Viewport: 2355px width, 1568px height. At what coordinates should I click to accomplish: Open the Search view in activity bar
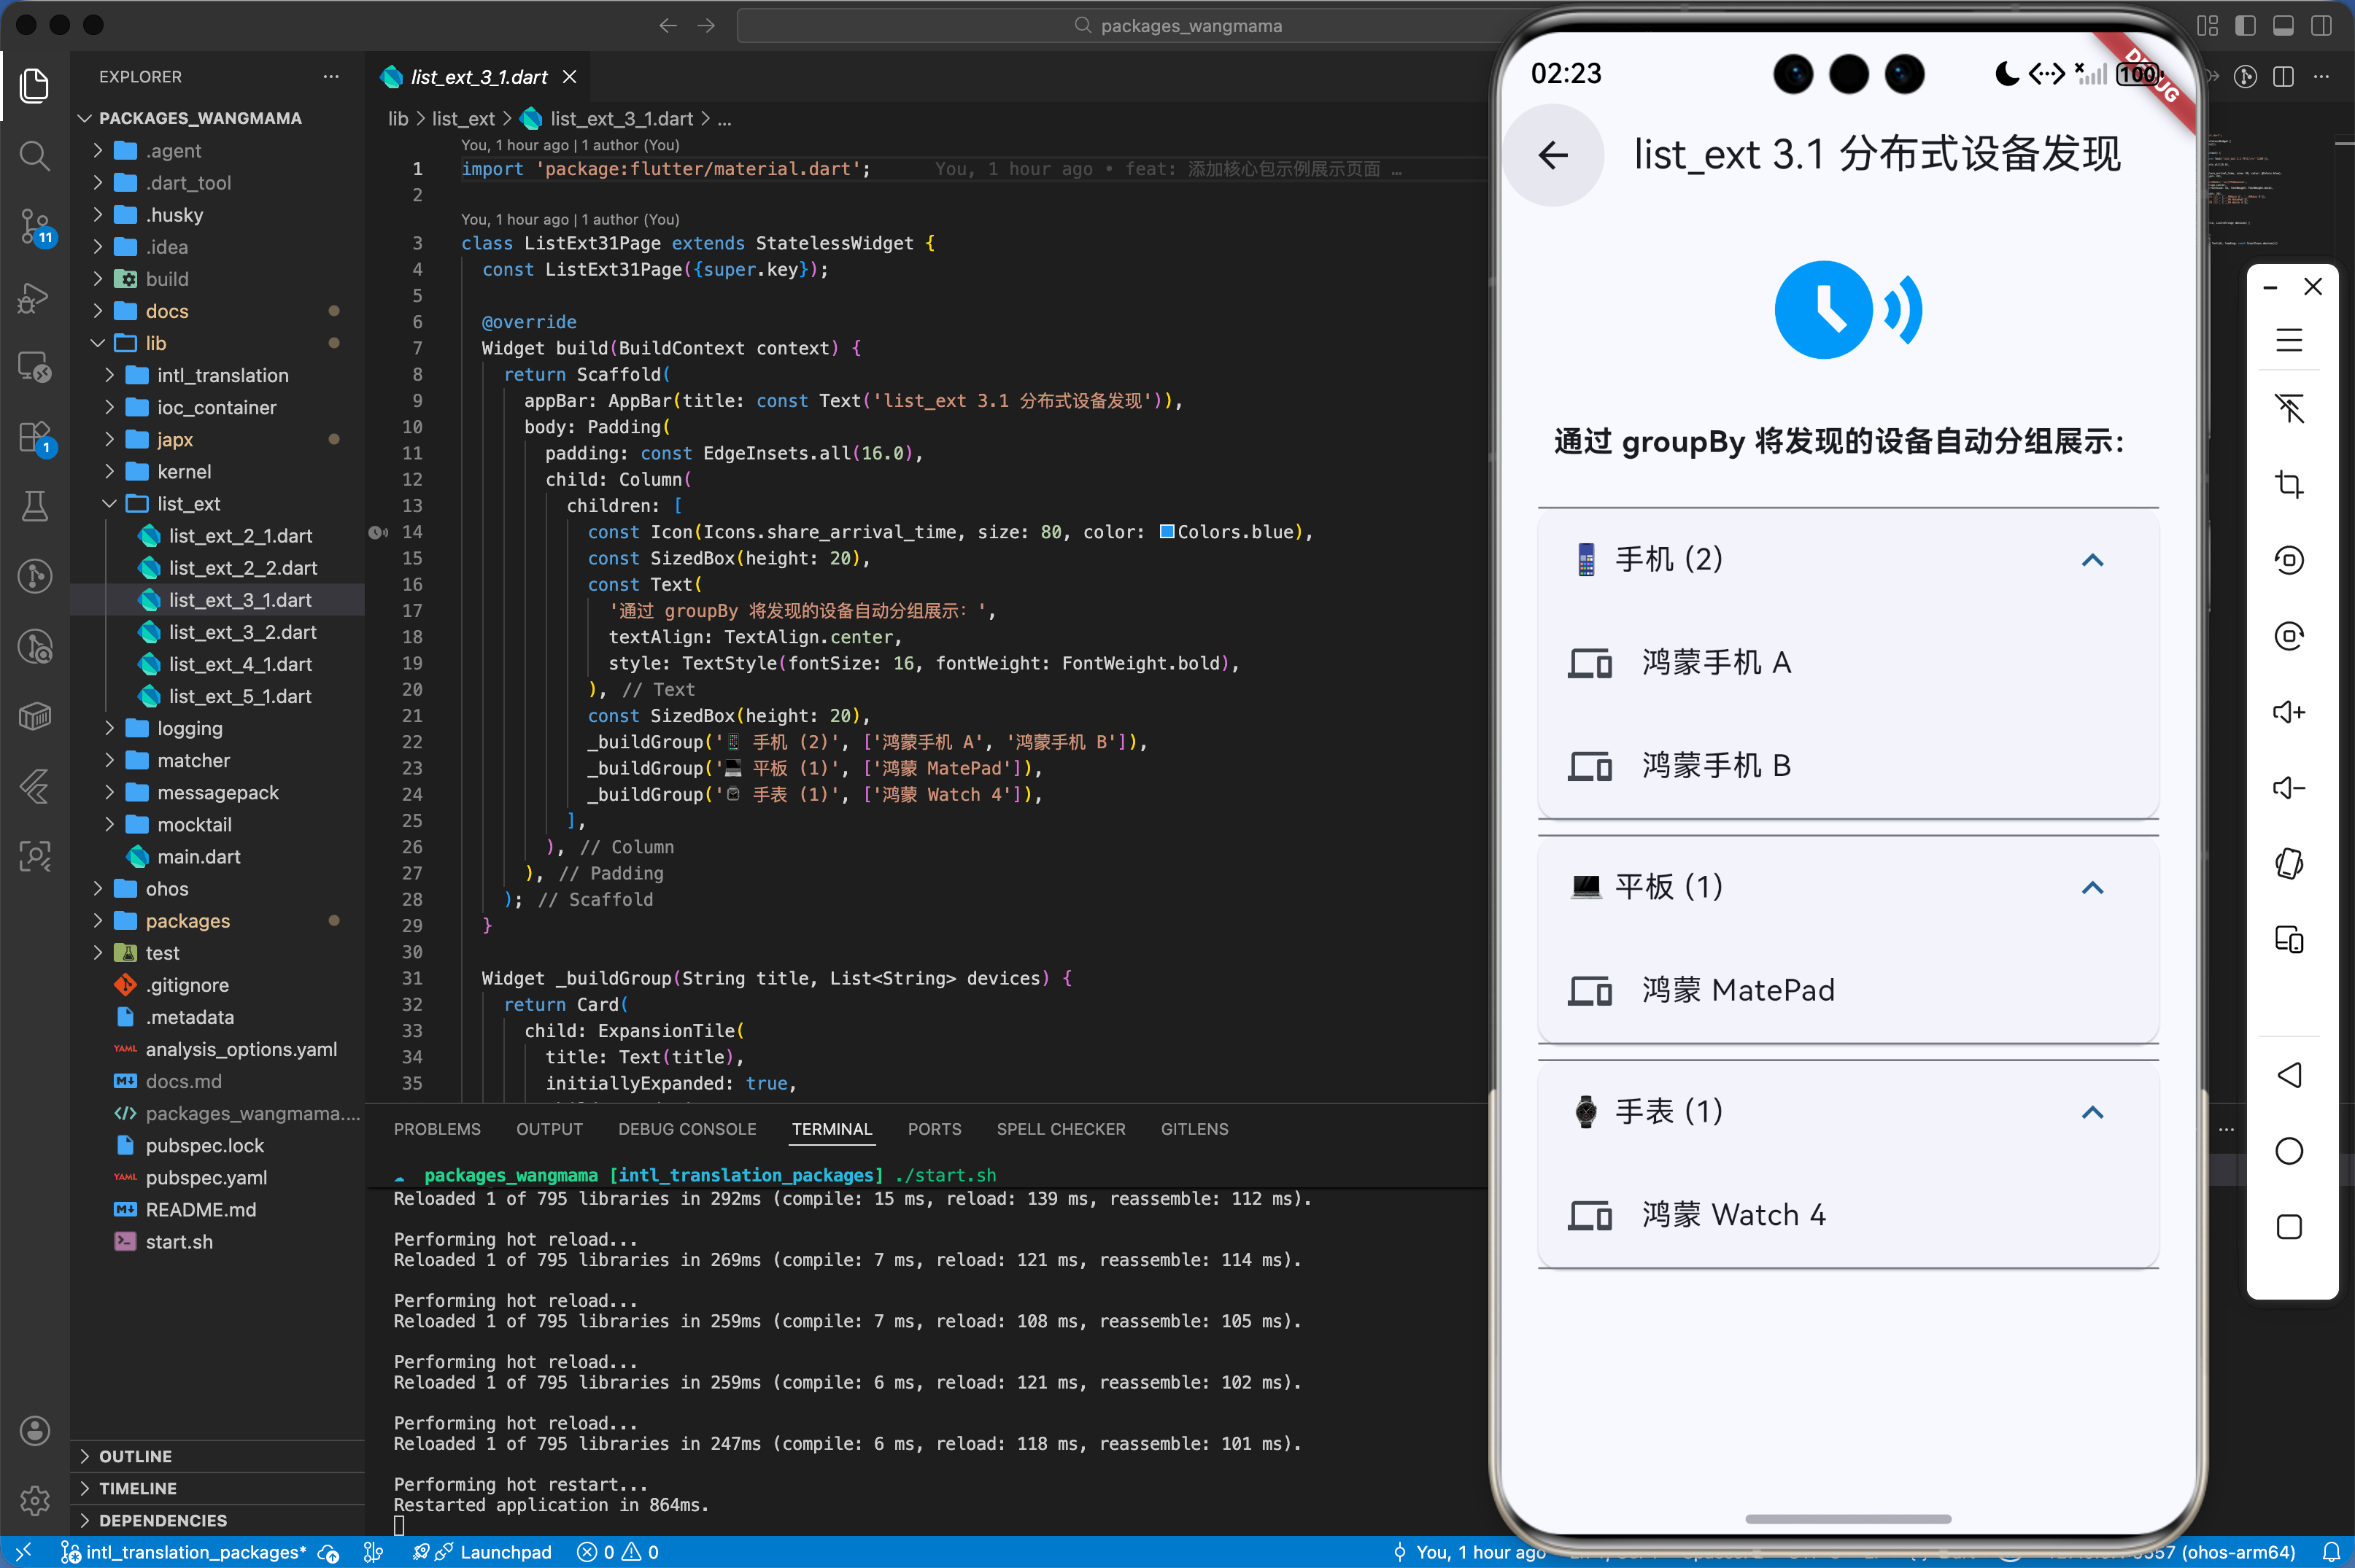34,156
